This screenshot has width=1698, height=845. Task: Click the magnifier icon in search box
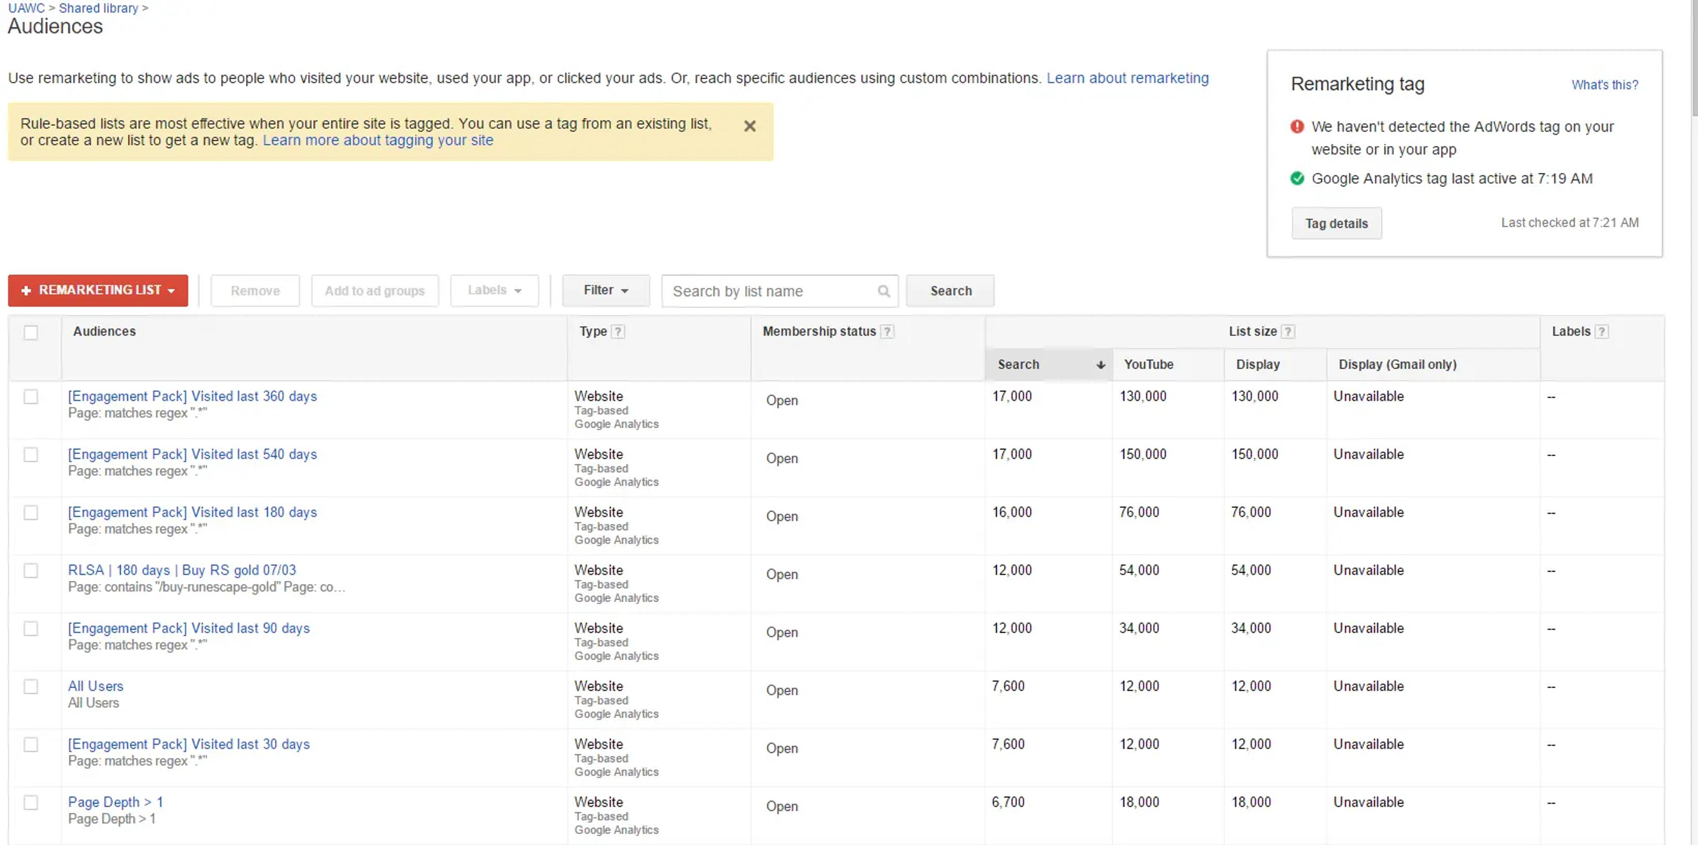883,291
